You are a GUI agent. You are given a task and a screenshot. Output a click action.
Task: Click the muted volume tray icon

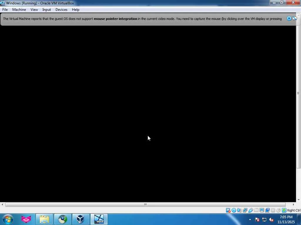(271, 219)
